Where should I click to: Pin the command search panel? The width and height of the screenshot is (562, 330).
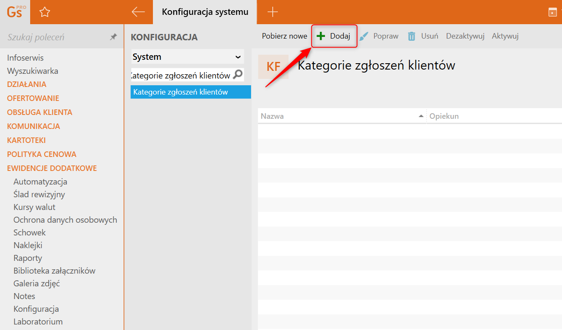[x=113, y=37]
